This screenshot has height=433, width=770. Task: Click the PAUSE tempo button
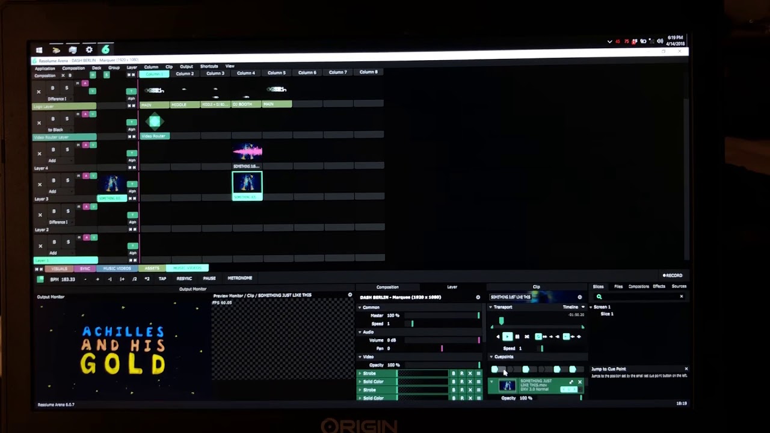point(209,278)
